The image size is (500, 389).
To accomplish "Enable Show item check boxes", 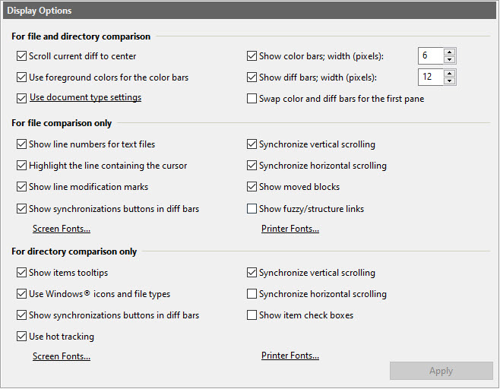I will click(x=252, y=315).
